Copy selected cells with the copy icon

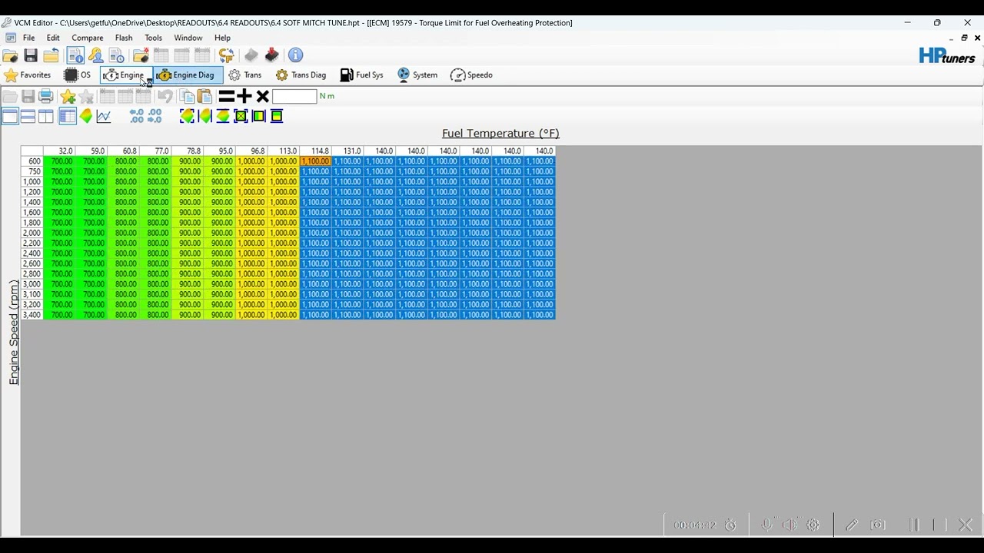[187, 96]
